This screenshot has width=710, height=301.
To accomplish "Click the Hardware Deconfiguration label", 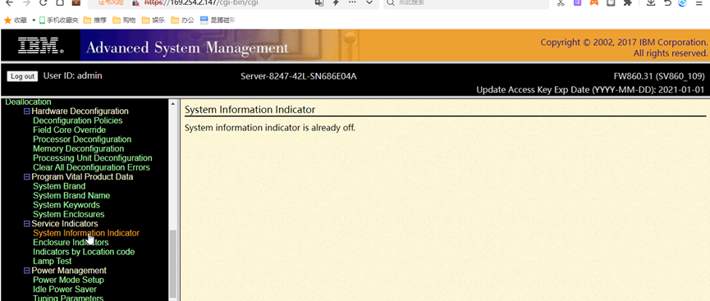I will point(80,112).
